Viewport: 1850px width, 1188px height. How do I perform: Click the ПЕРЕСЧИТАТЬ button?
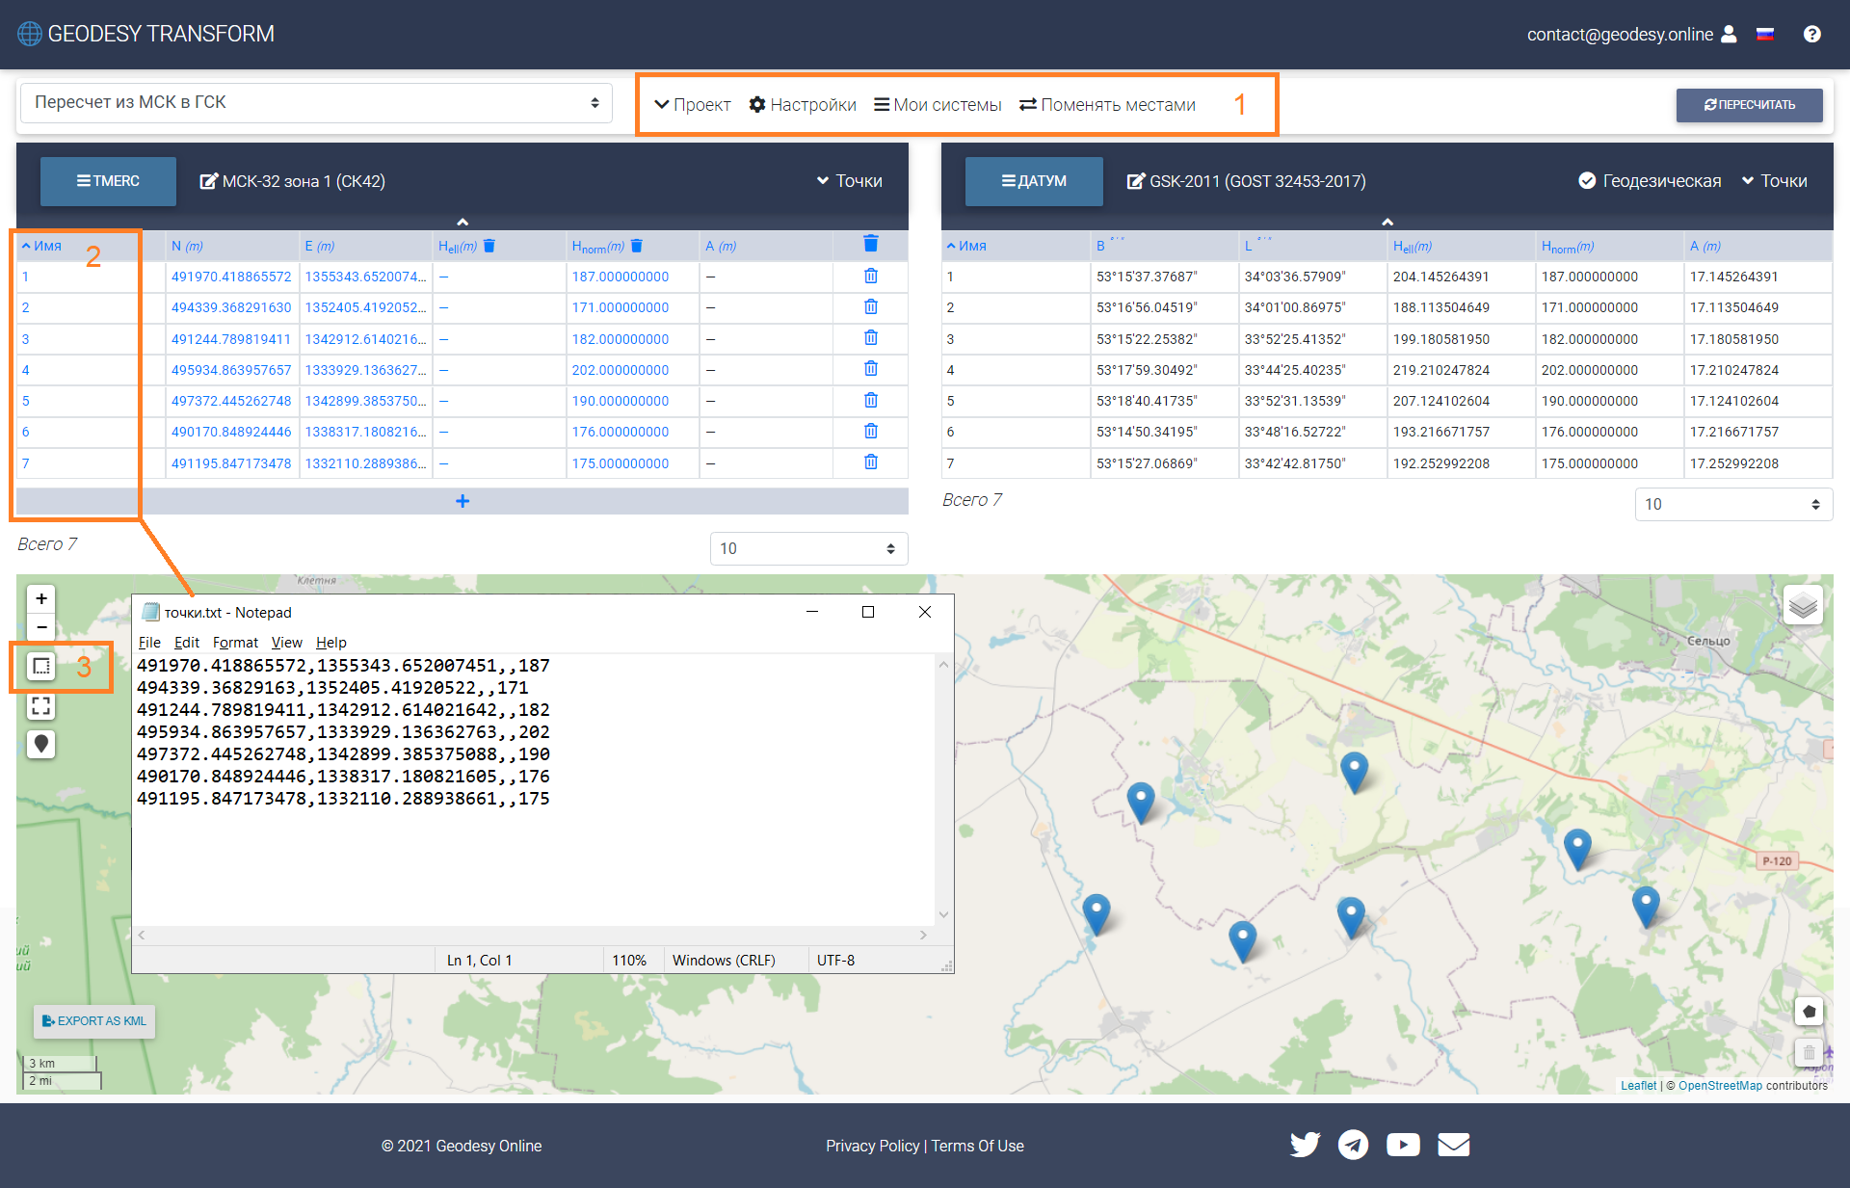[1749, 105]
